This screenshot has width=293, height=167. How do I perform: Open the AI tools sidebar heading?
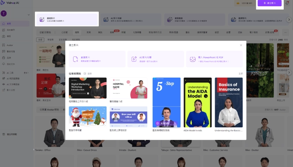[x=10, y=73]
